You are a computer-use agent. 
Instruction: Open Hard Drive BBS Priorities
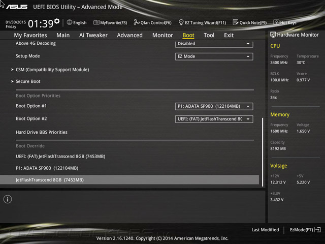tap(42, 132)
